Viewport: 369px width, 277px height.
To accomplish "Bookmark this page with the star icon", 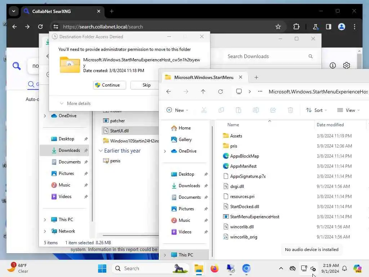I will pos(278,27).
